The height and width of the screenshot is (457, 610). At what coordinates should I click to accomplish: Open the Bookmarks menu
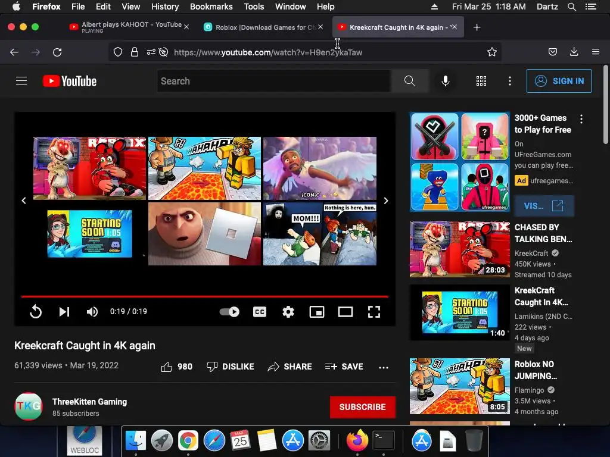tap(211, 7)
